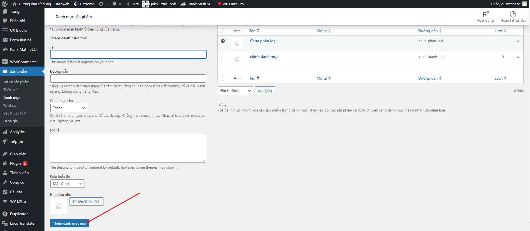530x231 pixels.
Task: Toggle the select-all checkbox in table header
Action: [x=223, y=31]
